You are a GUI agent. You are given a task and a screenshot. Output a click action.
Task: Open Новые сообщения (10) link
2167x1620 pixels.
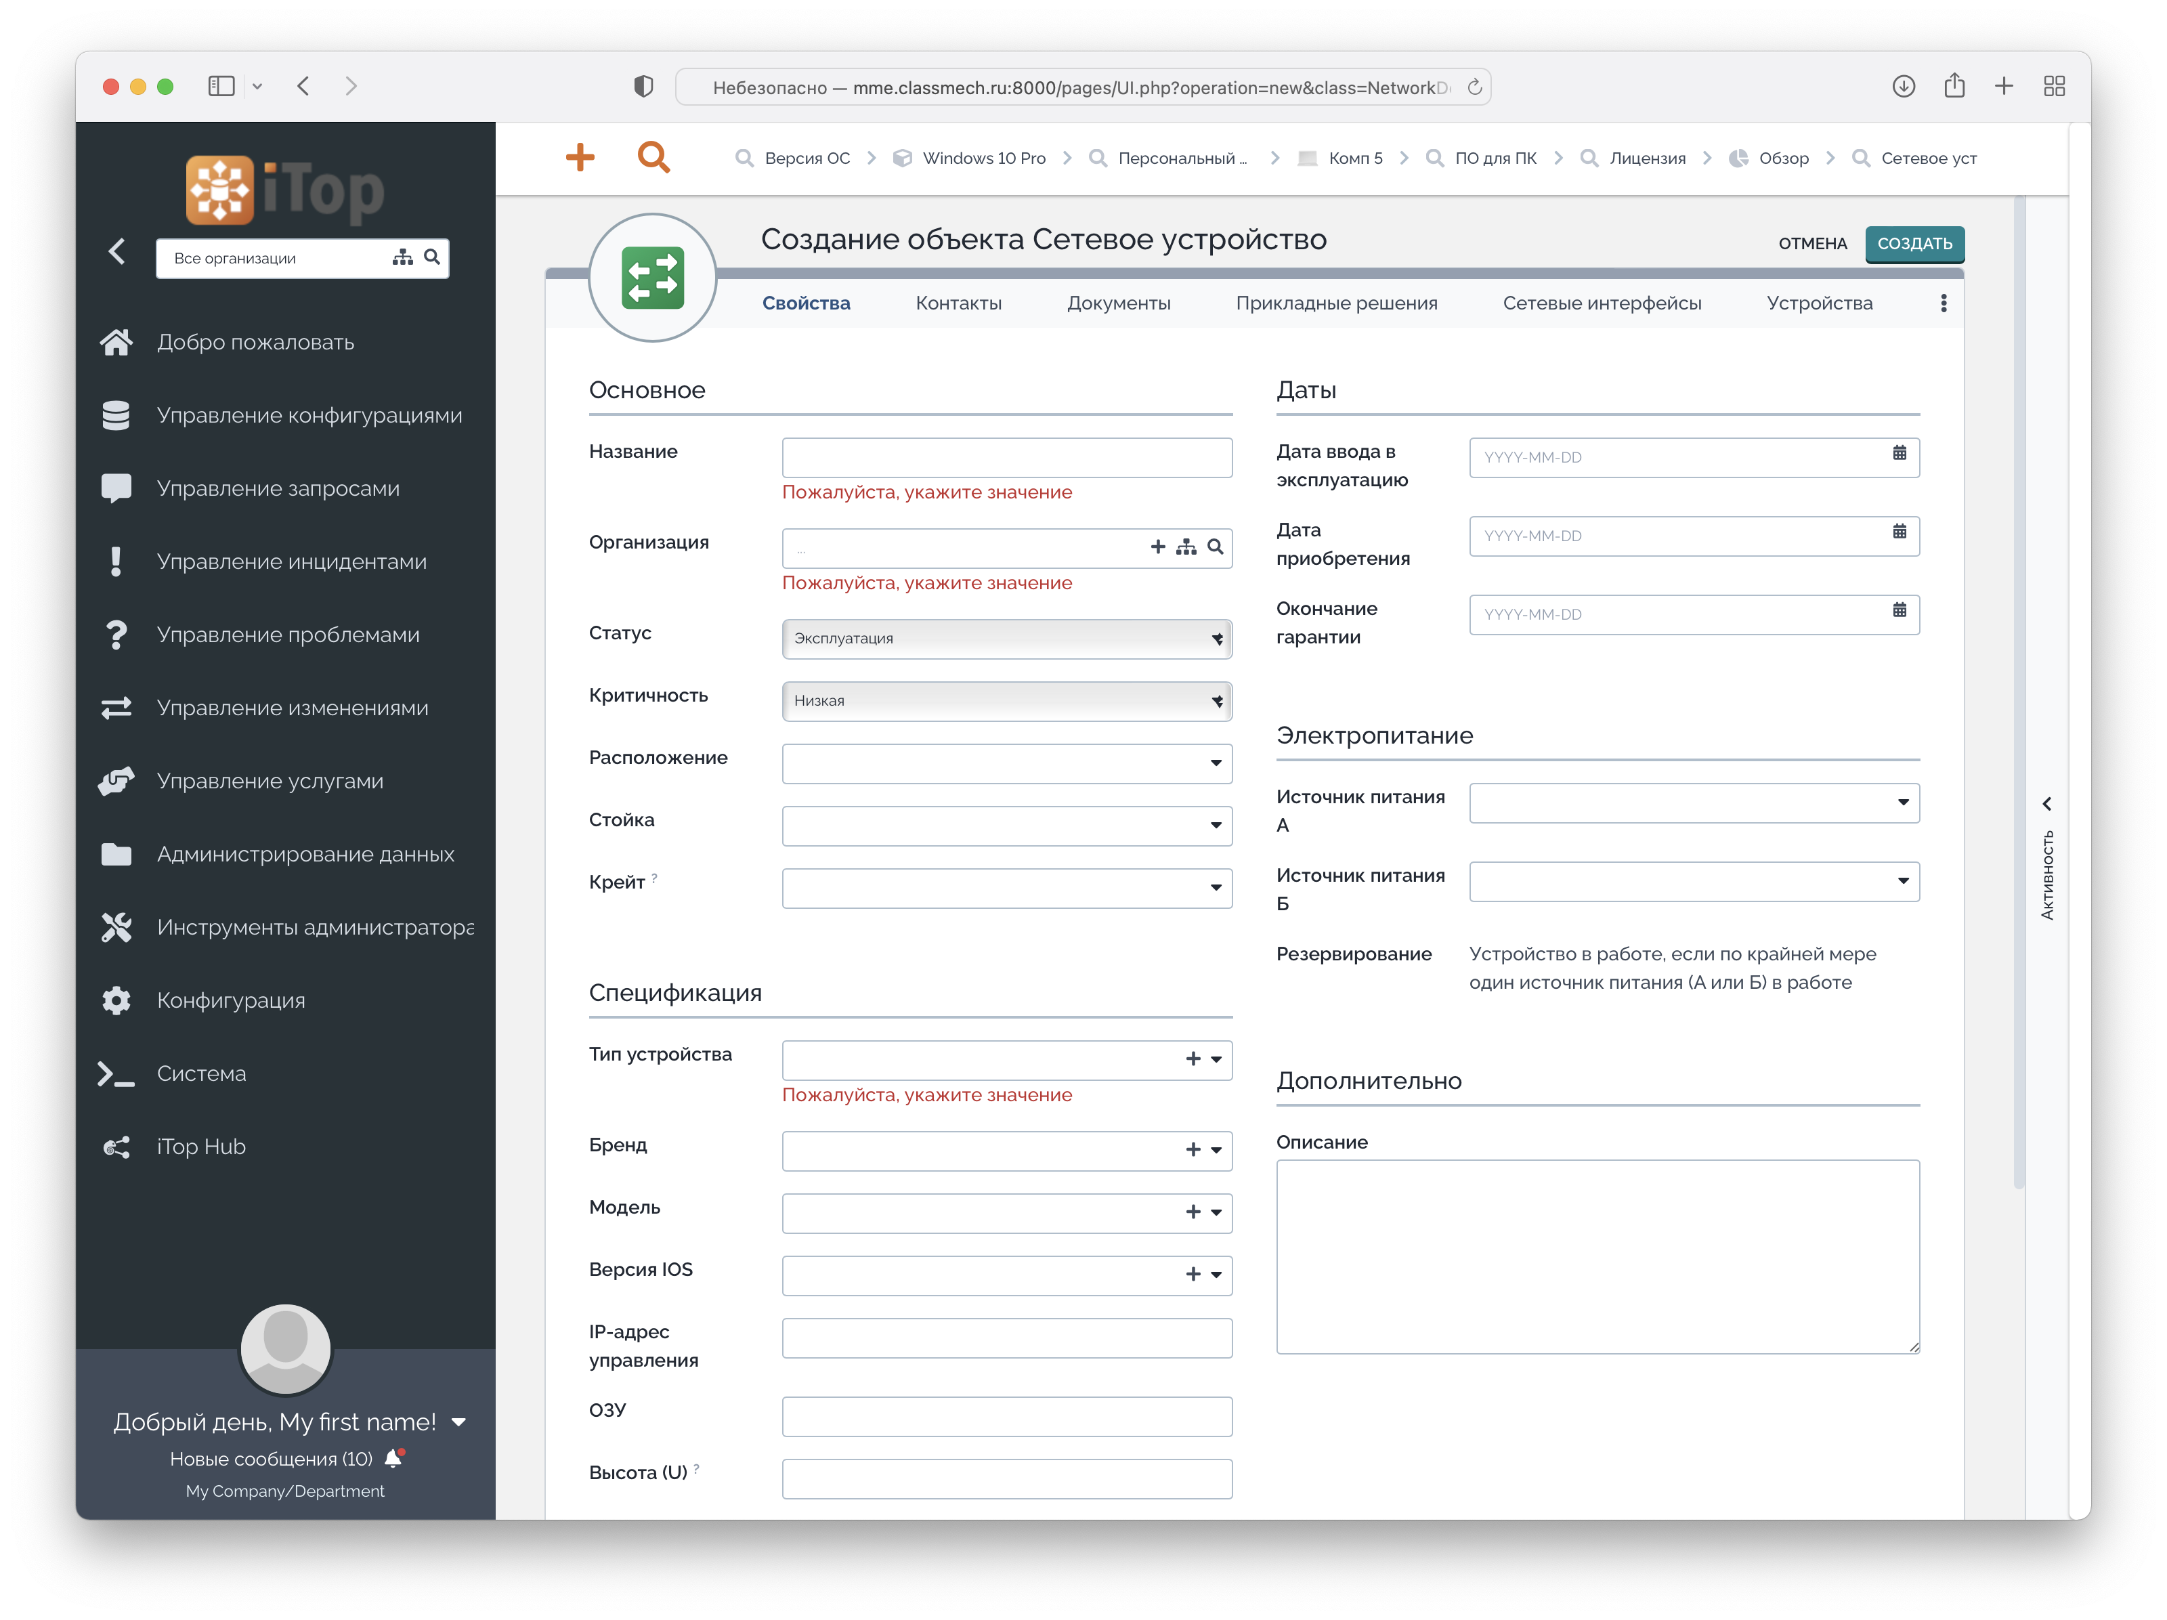(272, 1458)
